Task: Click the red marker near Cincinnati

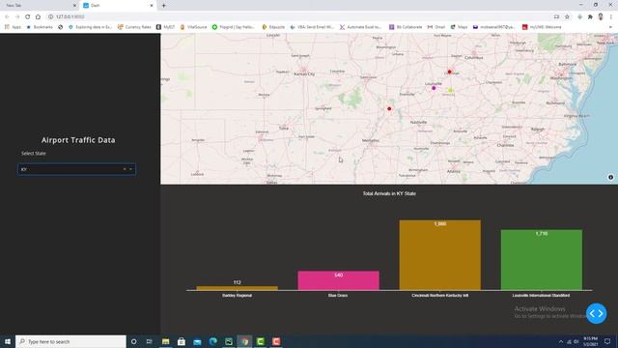Action: point(449,72)
